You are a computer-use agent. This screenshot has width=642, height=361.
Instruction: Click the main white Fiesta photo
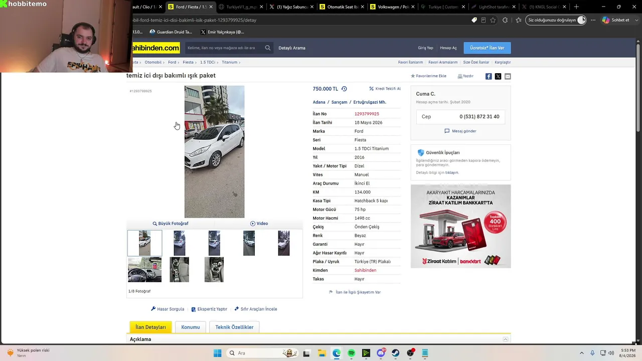click(x=214, y=151)
